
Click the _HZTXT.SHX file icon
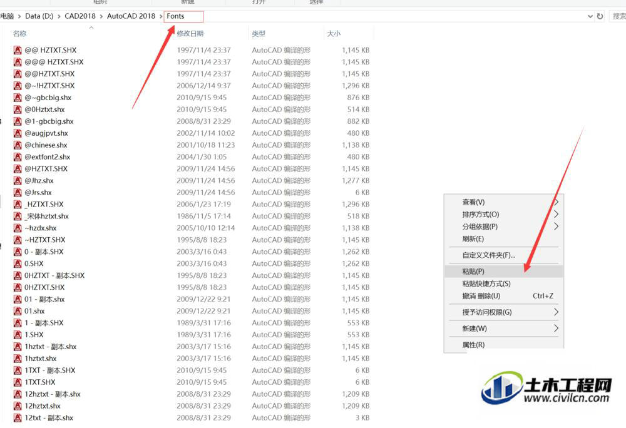click(x=18, y=205)
